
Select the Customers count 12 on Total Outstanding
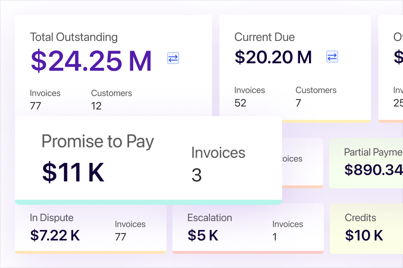tap(96, 106)
